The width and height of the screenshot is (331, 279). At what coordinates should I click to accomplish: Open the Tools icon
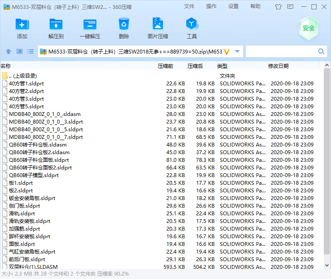coord(192,23)
